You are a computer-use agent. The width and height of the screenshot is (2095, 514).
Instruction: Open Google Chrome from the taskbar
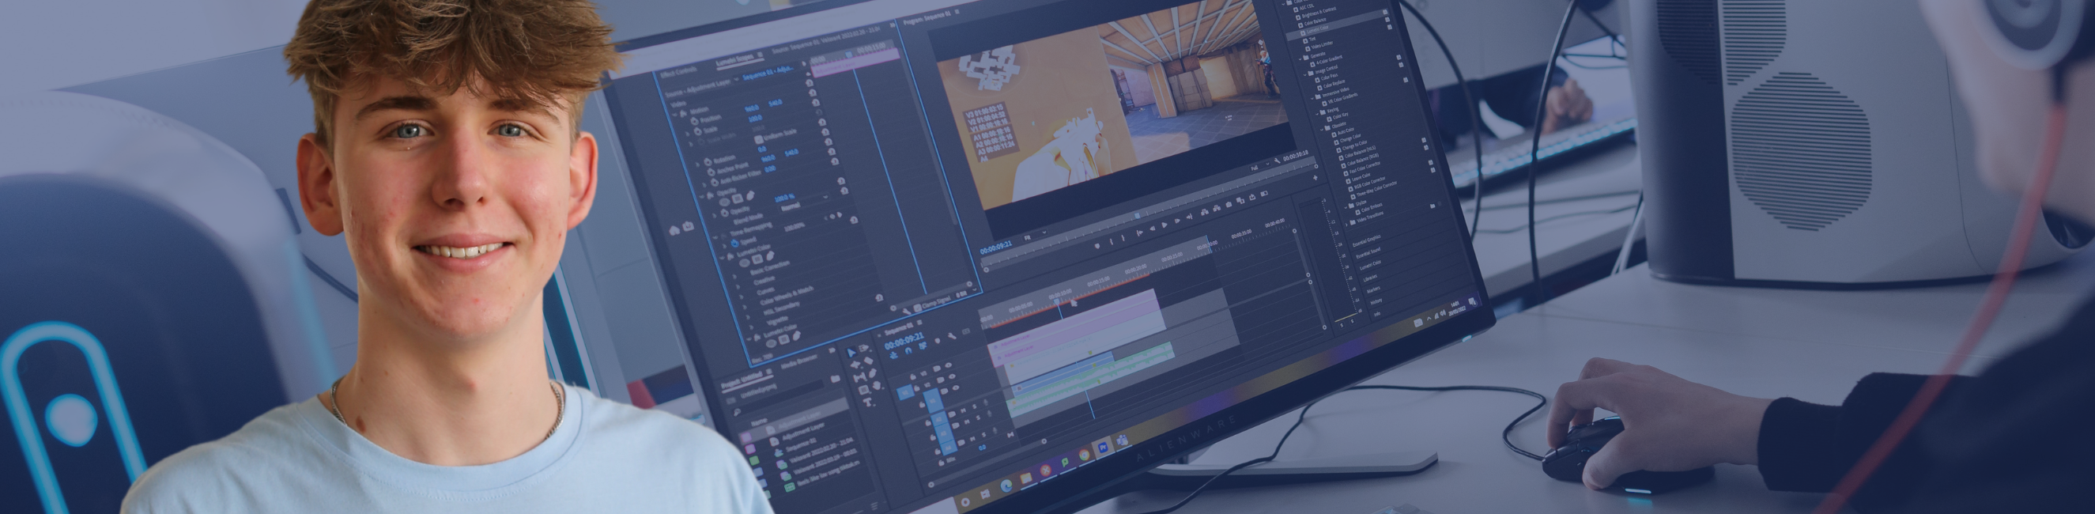(x=1083, y=455)
